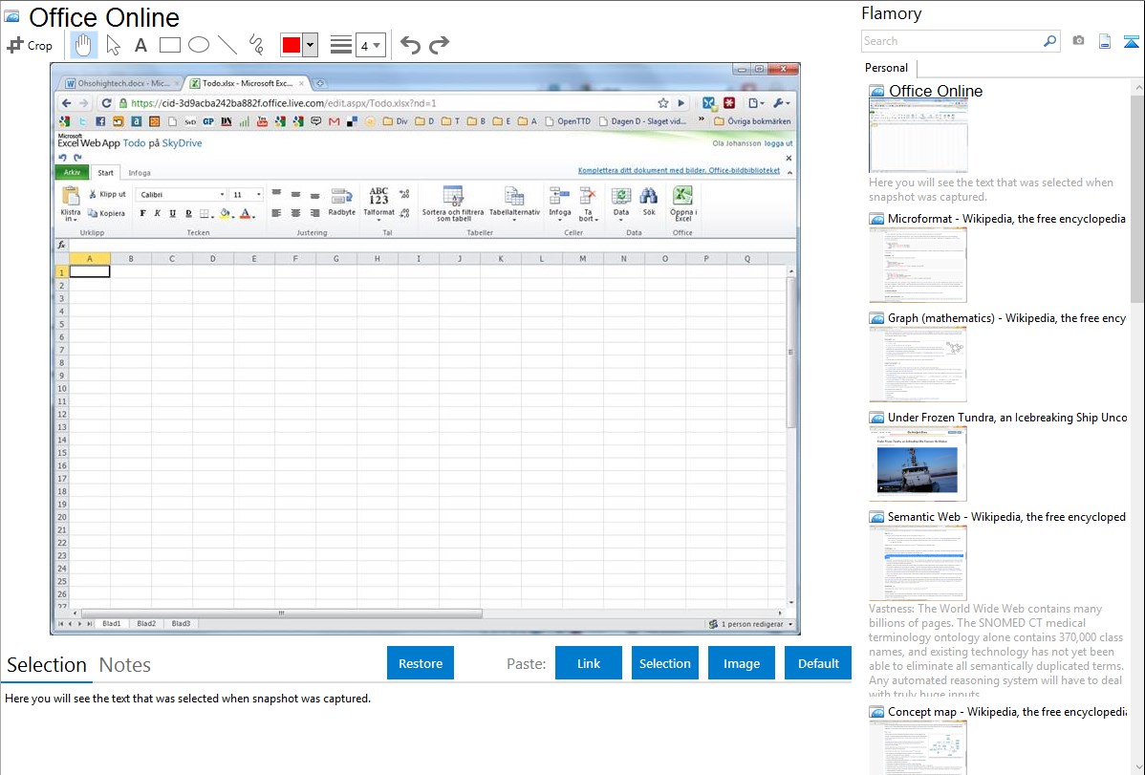Click the Infoga ribbon tab in Excel
The width and height of the screenshot is (1145, 775).
pos(140,173)
